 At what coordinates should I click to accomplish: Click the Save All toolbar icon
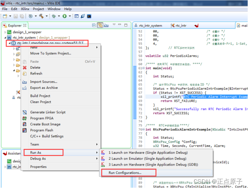click(22, 16)
